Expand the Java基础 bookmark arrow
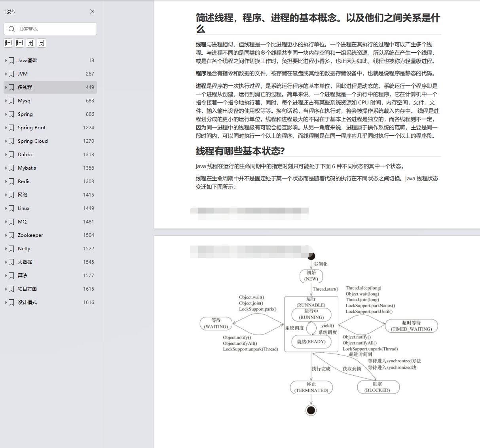The image size is (480, 448). 6,60
